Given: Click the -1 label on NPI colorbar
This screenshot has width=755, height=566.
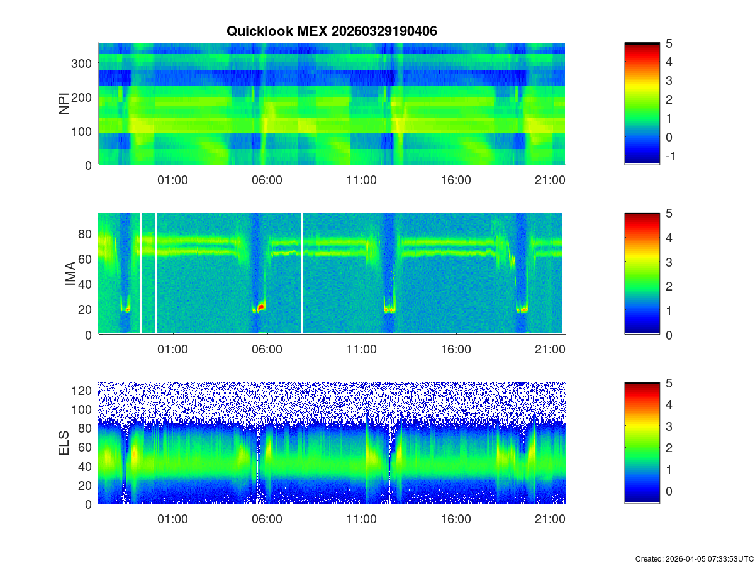Looking at the screenshot, I should (x=670, y=157).
